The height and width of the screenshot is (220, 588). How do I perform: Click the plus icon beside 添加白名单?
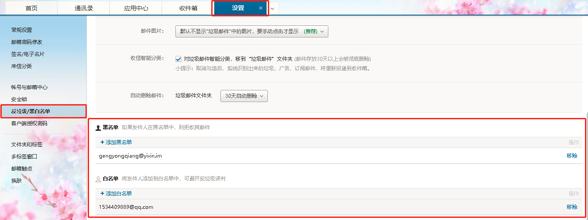[x=102, y=194]
